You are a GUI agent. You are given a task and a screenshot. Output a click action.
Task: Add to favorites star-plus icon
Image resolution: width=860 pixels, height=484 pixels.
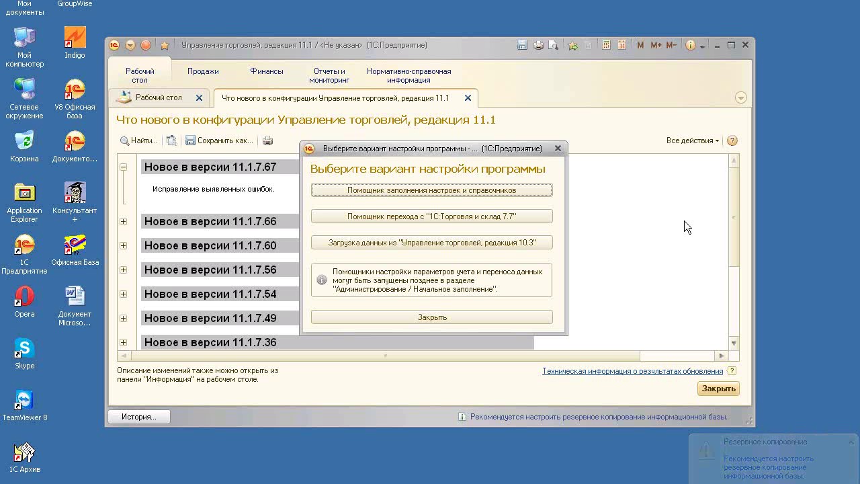(572, 46)
